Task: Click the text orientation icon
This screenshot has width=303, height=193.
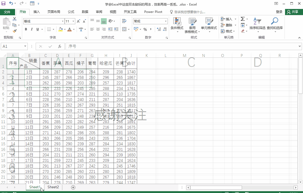Action: (110, 21)
